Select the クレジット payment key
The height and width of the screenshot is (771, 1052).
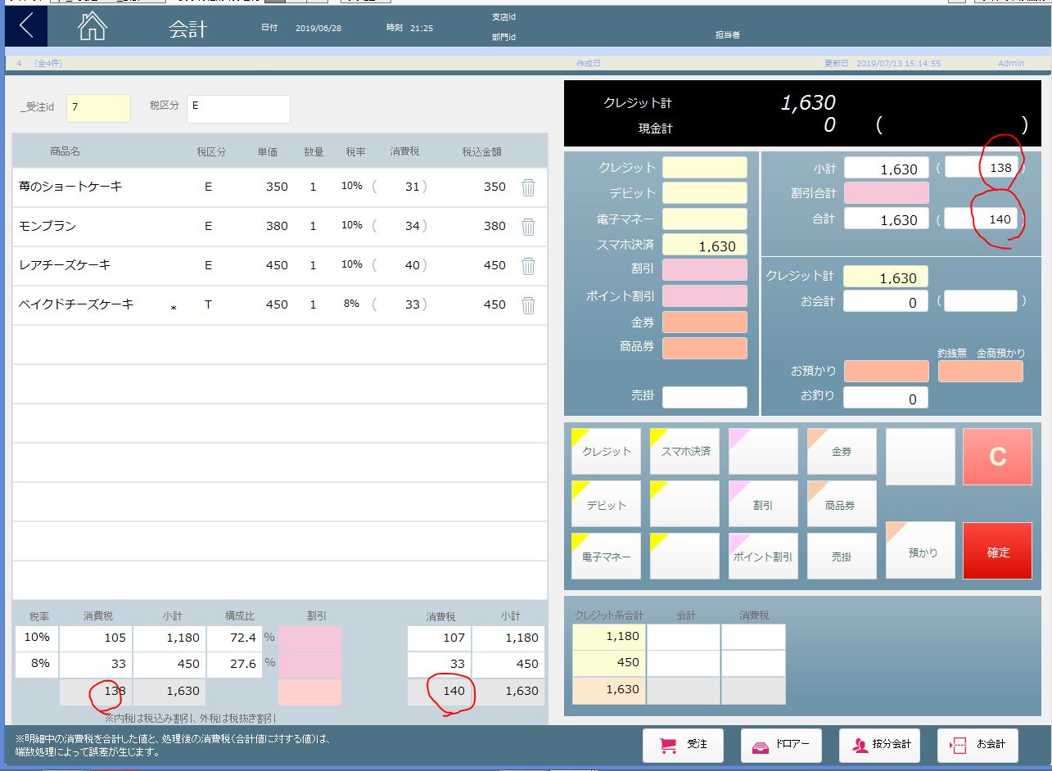click(606, 451)
